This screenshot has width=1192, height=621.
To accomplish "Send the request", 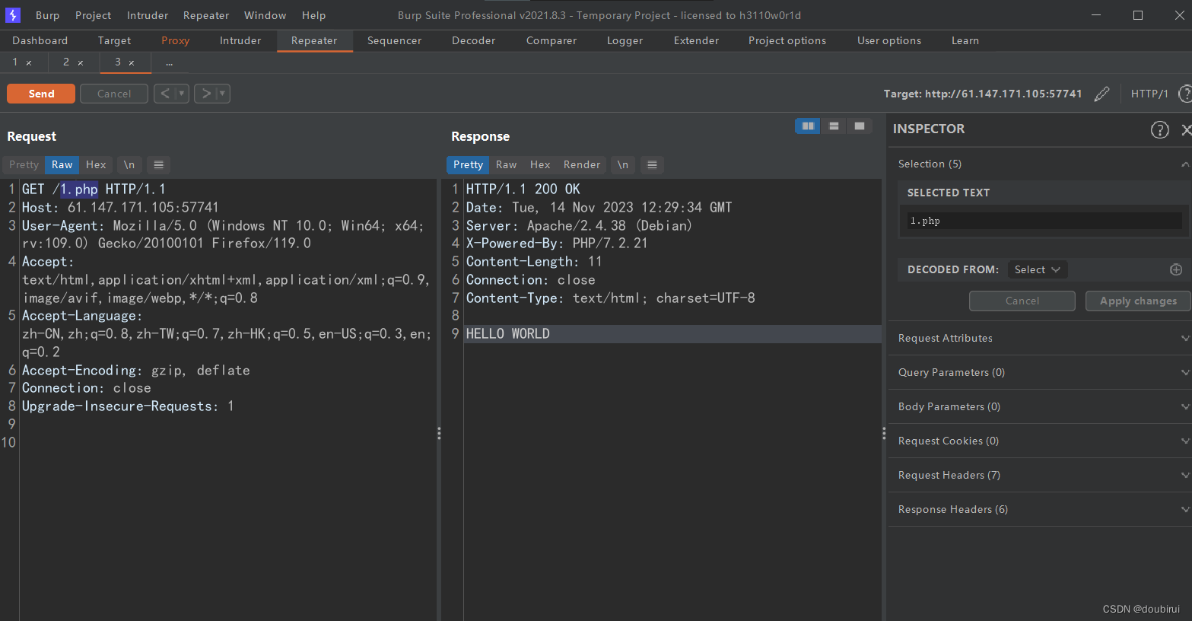I will point(41,94).
